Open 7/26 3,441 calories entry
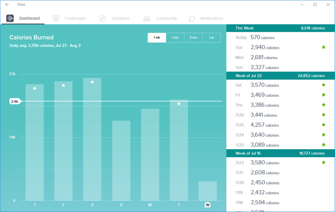The width and height of the screenshot is (335, 212). point(281,115)
